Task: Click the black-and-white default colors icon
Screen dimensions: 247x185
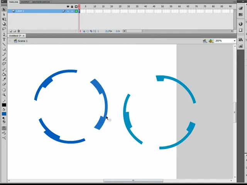Action: pos(4,118)
